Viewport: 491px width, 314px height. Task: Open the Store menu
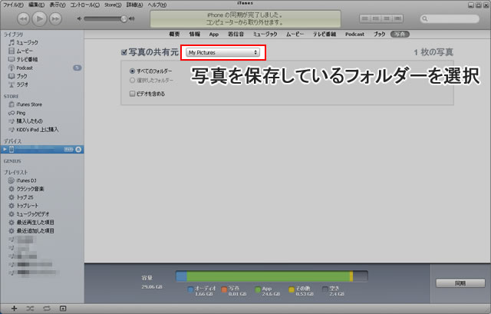pyautogui.click(x=113, y=5)
